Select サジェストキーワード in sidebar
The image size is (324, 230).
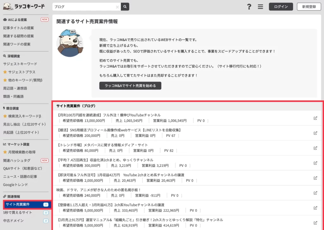tap(20, 64)
